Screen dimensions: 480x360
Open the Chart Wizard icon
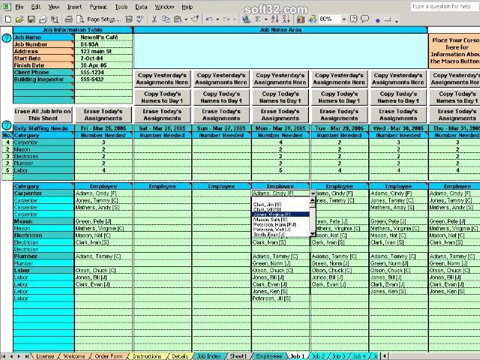coord(301,19)
